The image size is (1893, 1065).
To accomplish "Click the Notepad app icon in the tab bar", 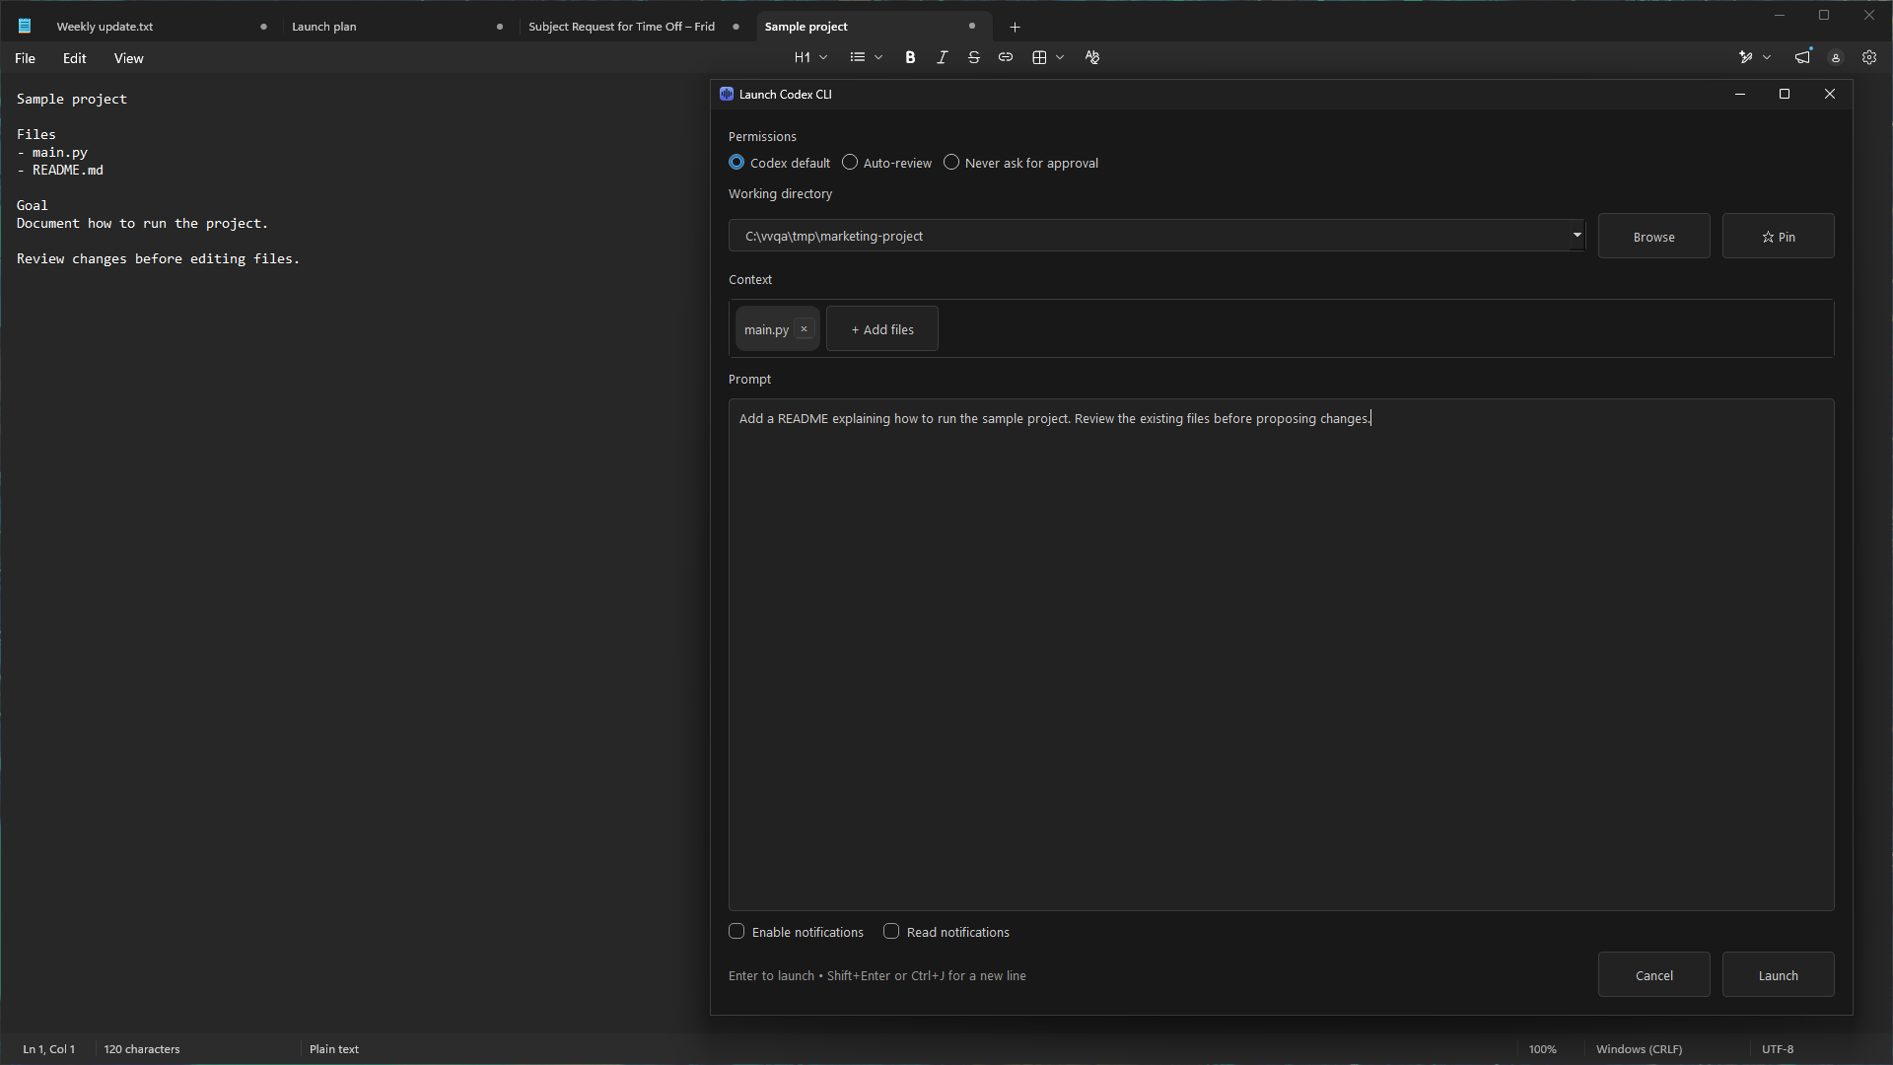I will [25, 27].
